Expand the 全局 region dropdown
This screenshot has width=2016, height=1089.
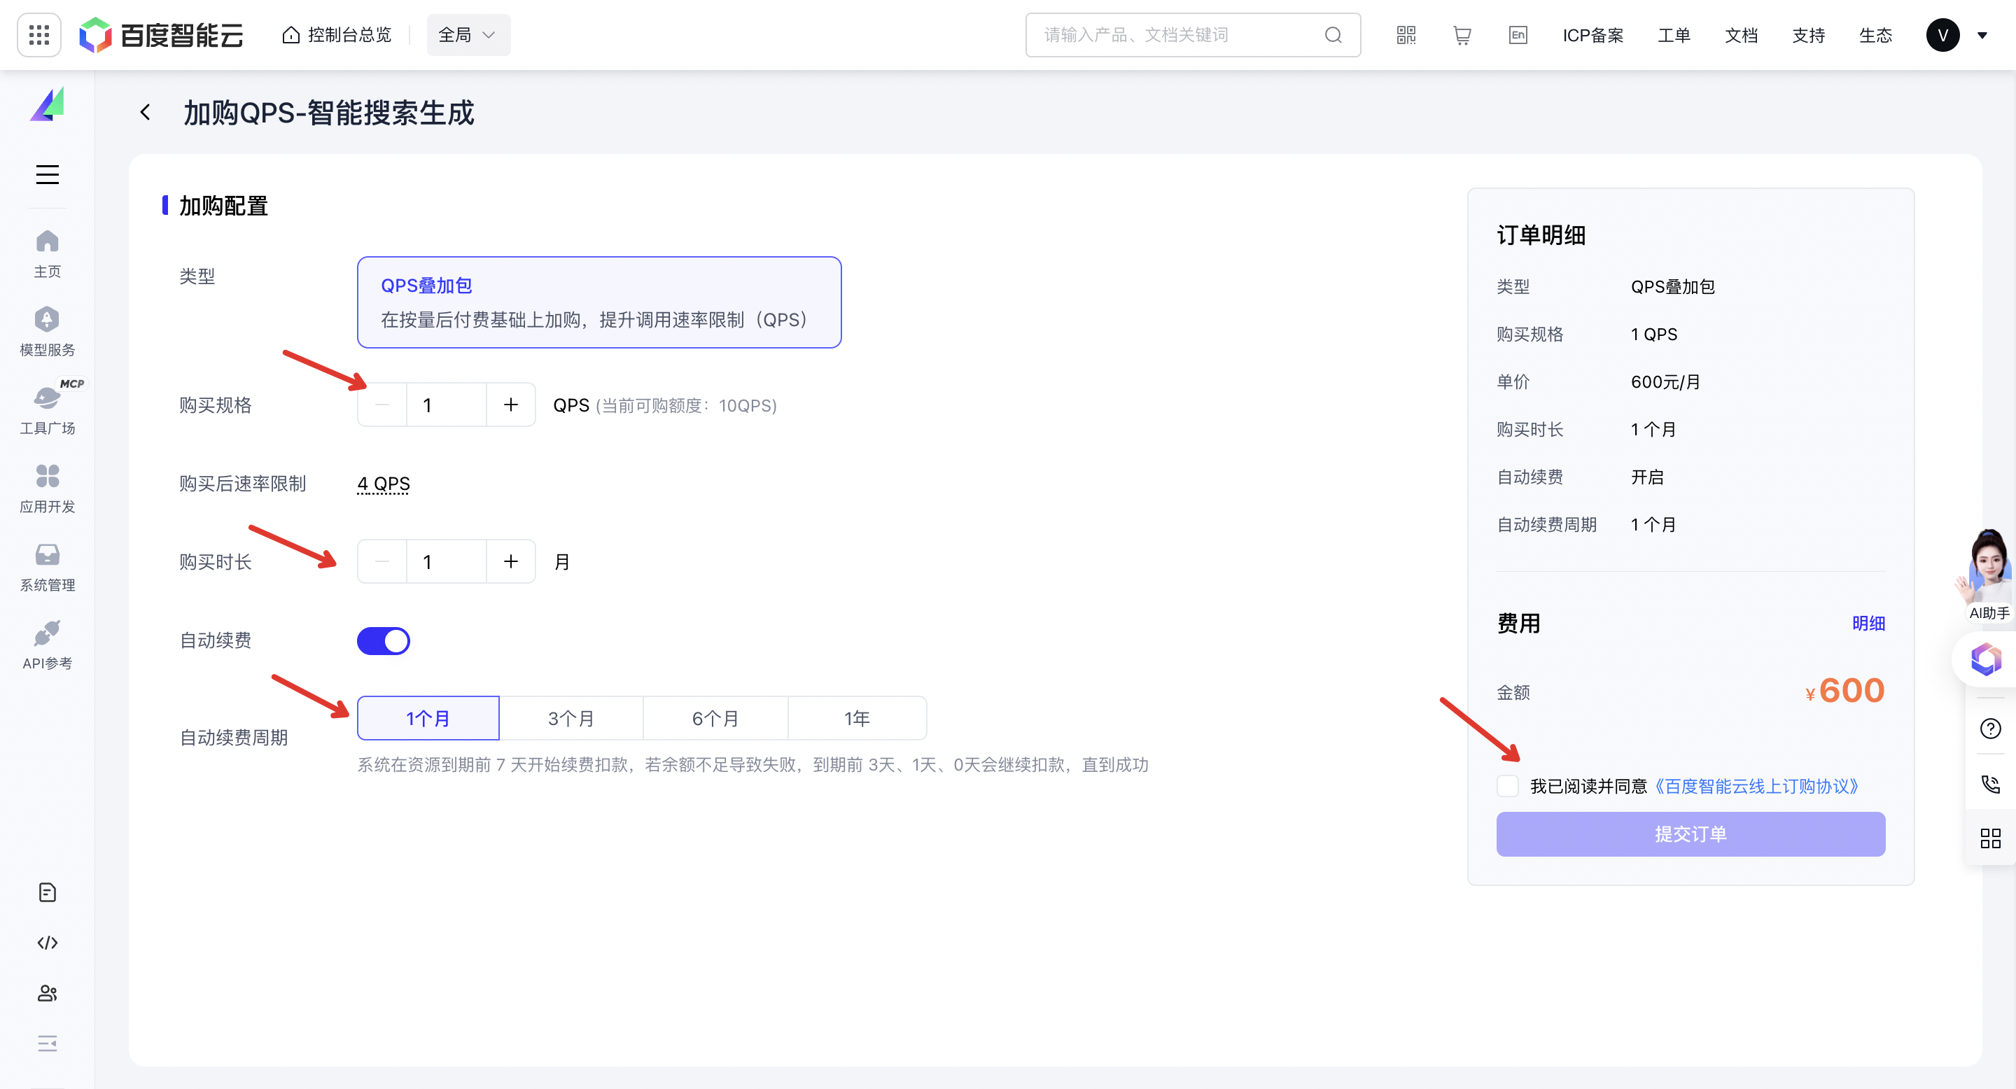tap(467, 35)
